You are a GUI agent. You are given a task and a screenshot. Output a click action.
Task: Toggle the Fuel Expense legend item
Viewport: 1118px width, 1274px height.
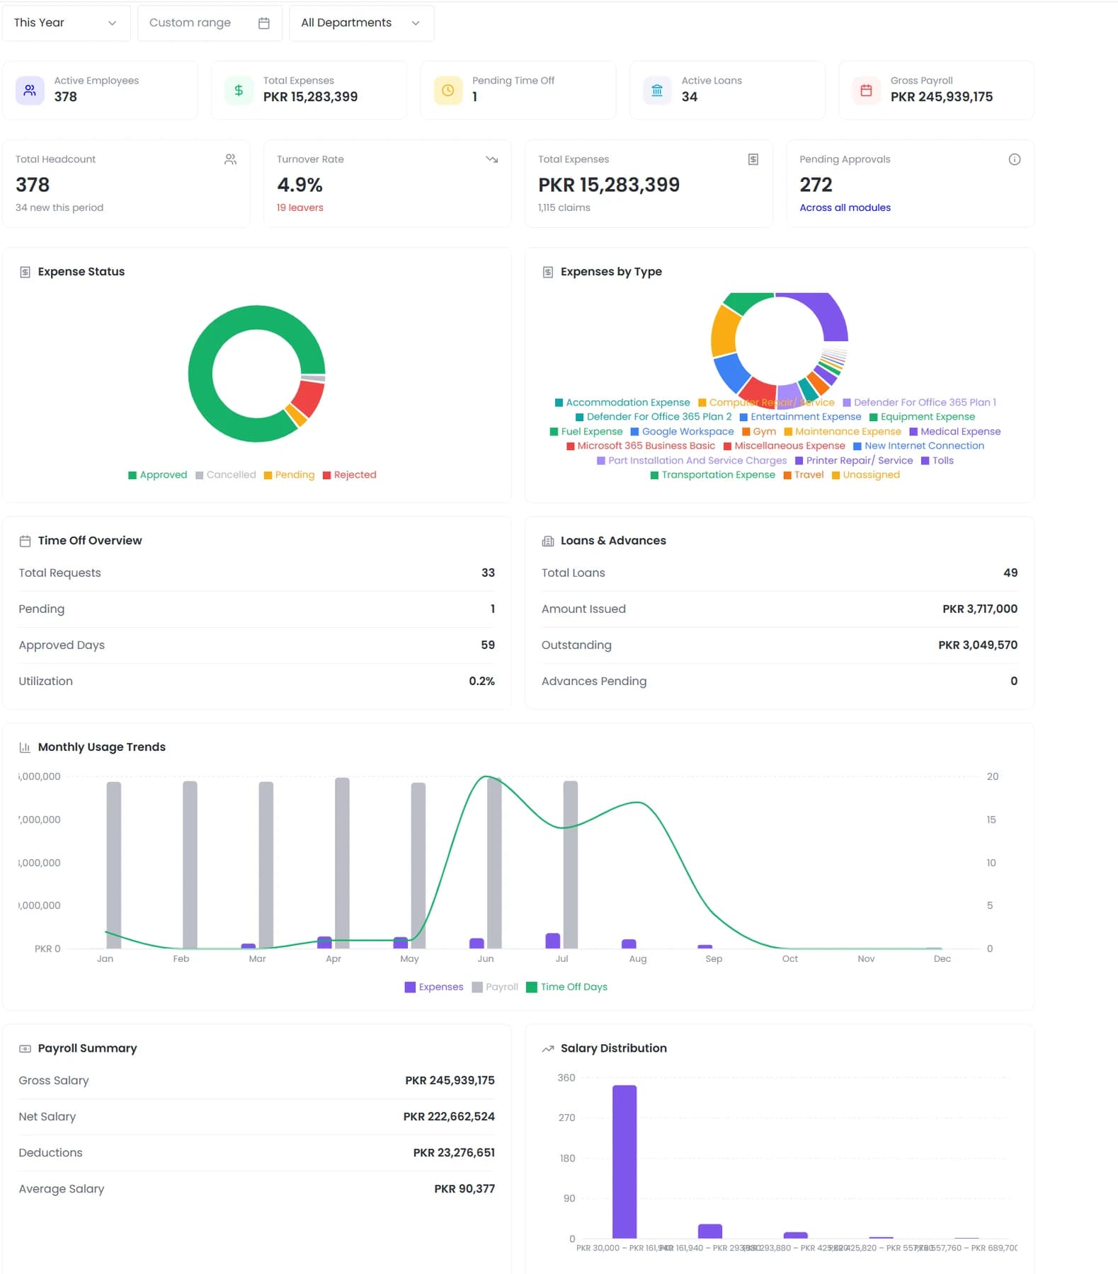586,432
